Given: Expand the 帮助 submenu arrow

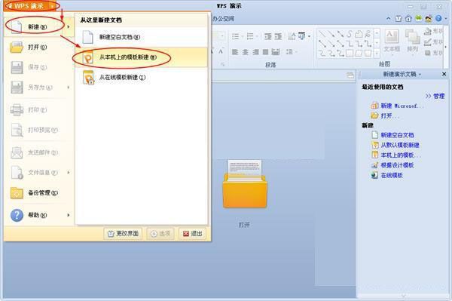Looking at the screenshot, I should click(69, 215).
